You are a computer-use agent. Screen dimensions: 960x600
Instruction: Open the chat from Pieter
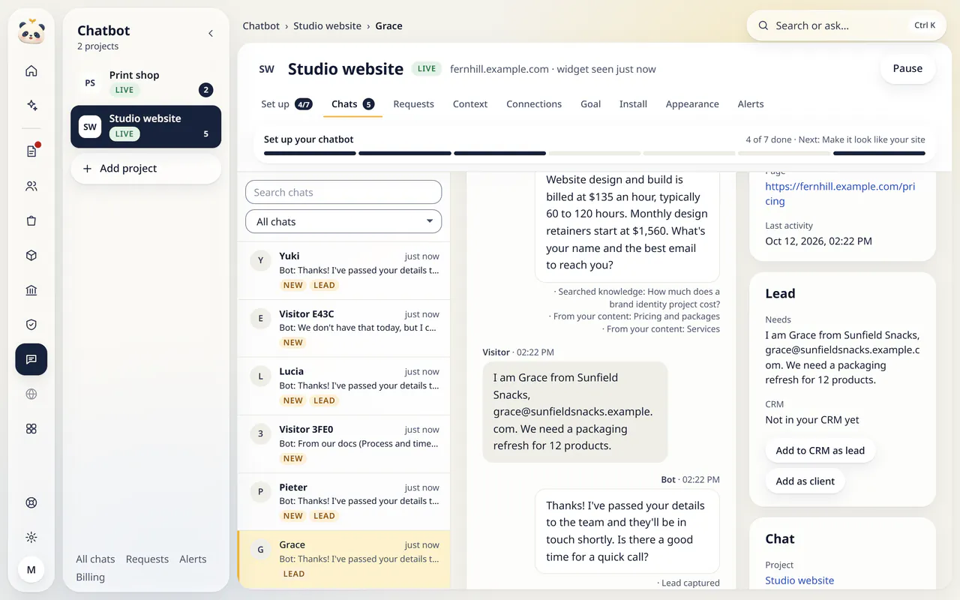pos(343,502)
